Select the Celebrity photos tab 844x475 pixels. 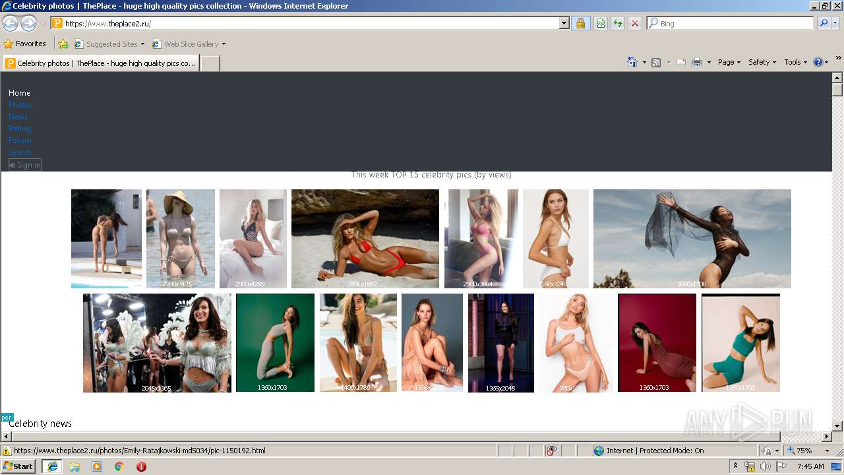[x=101, y=63]
